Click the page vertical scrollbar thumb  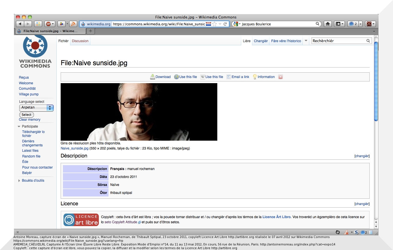coord(376,81)
